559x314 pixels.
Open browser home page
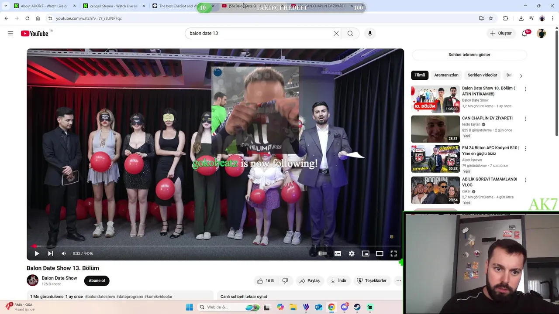38,18
